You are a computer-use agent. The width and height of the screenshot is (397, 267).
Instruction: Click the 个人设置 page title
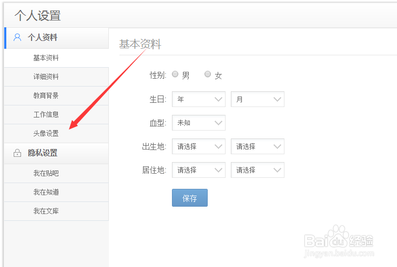[37, 15]
